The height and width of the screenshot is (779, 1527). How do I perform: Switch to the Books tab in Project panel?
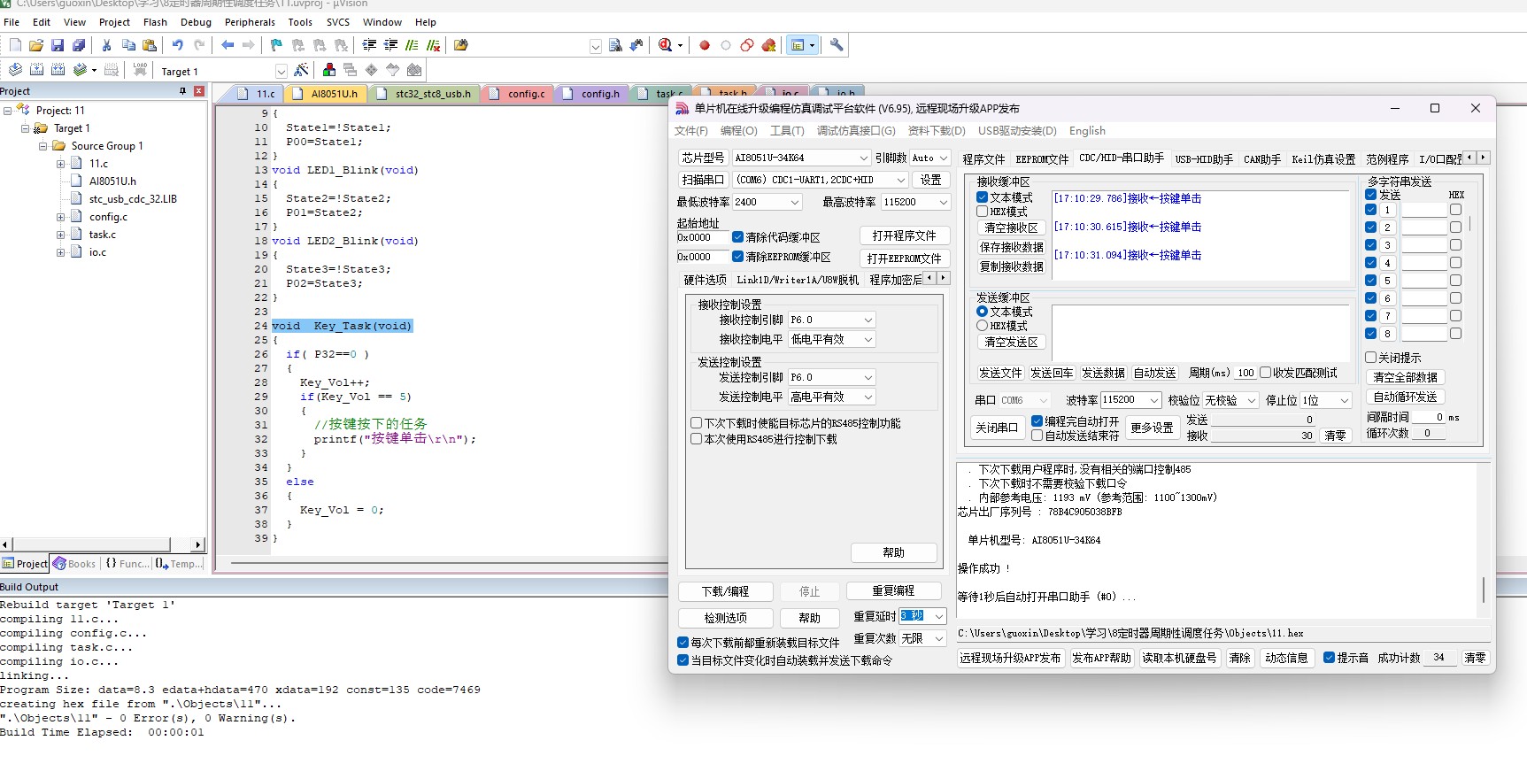(74, 564)
